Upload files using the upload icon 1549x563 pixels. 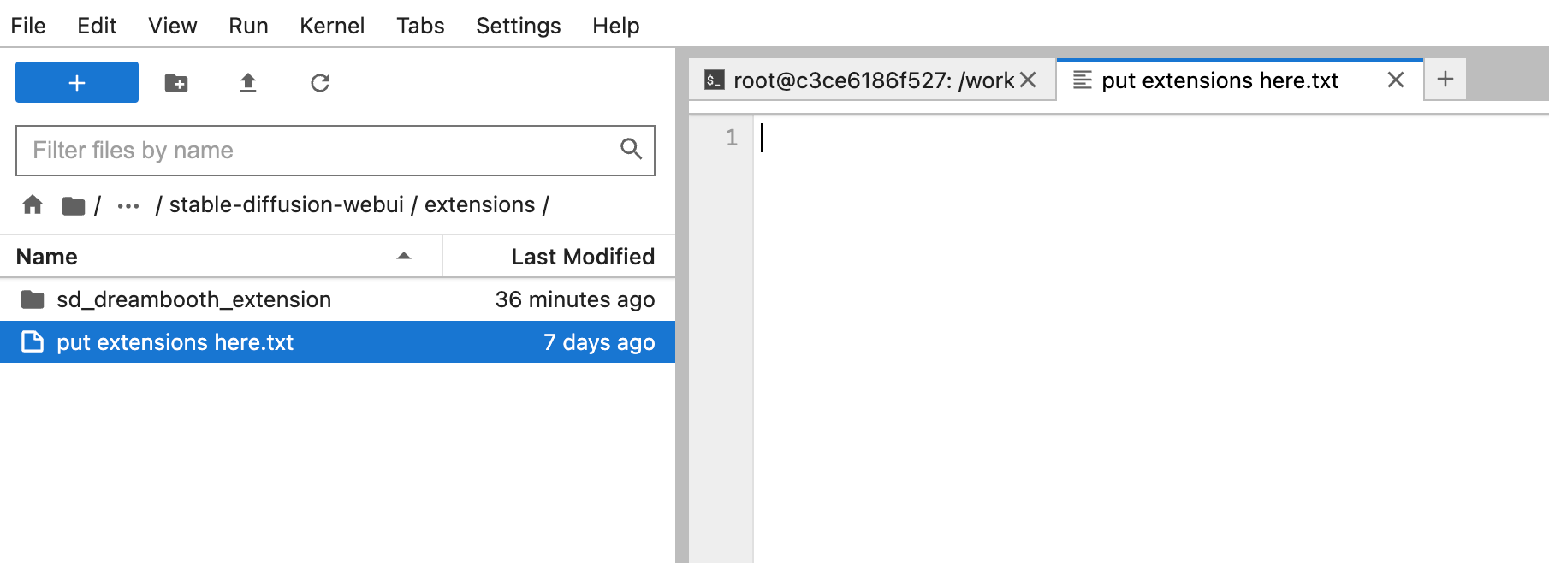247,82
